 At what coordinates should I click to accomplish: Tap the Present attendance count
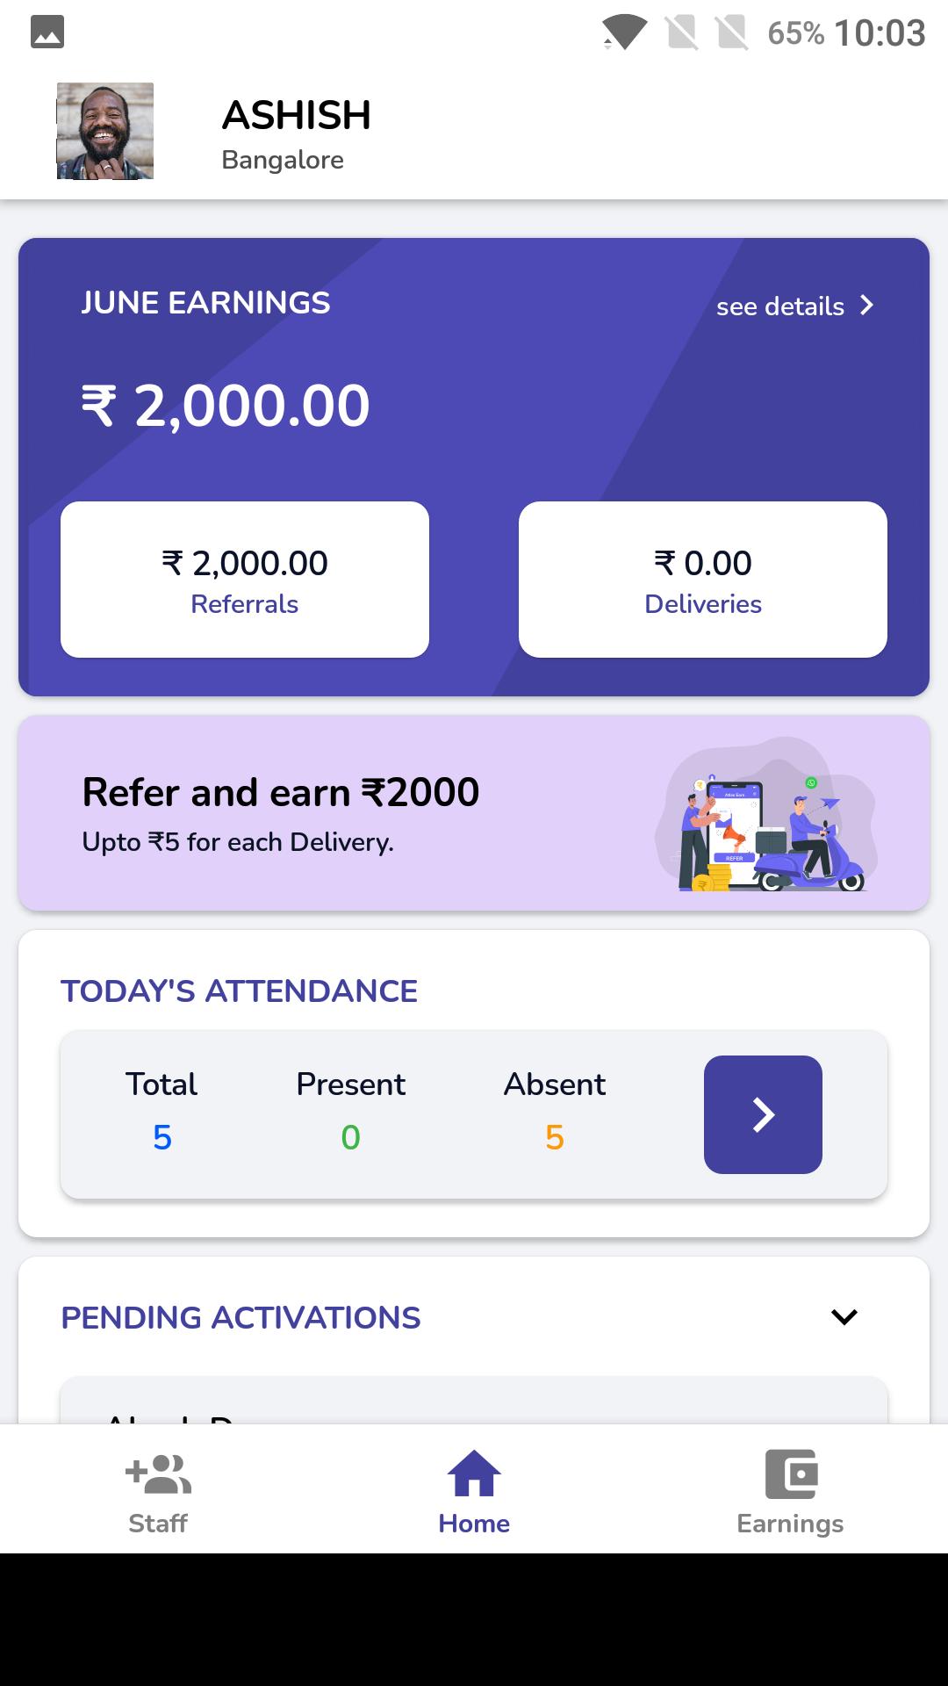pos(350,1137)
